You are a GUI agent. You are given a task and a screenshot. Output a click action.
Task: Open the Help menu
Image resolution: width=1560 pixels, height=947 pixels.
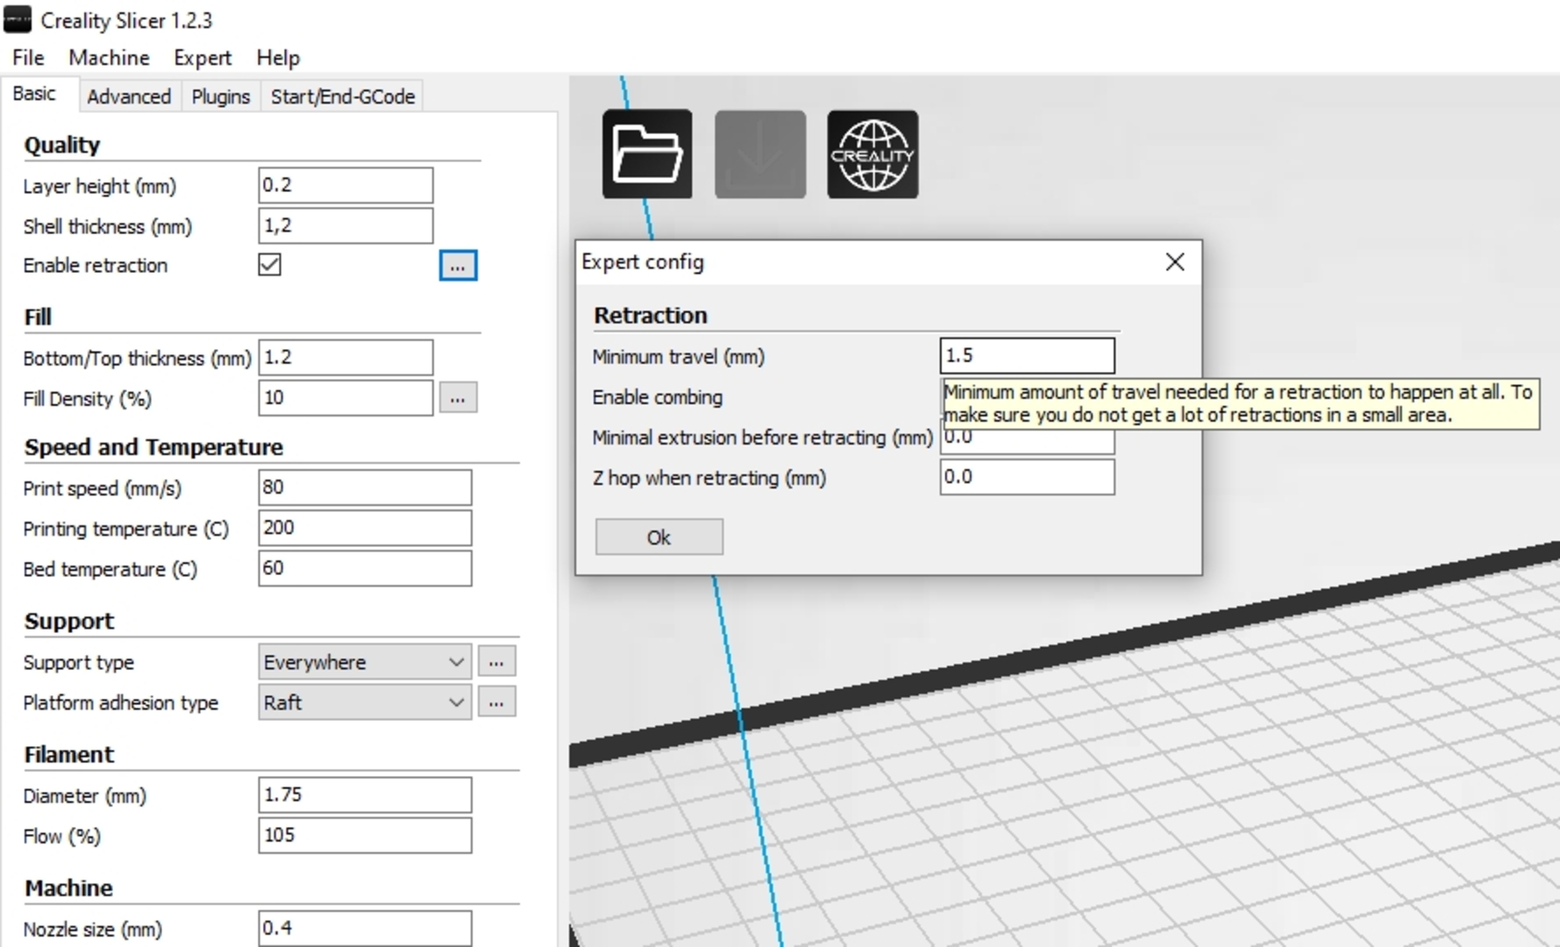[x=278, y=58]
